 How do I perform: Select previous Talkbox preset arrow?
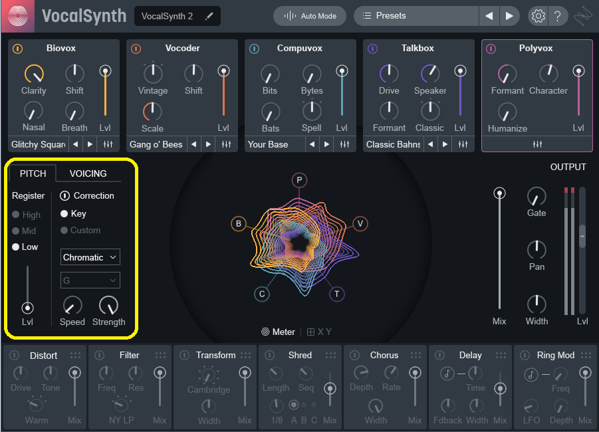(431, 144)
